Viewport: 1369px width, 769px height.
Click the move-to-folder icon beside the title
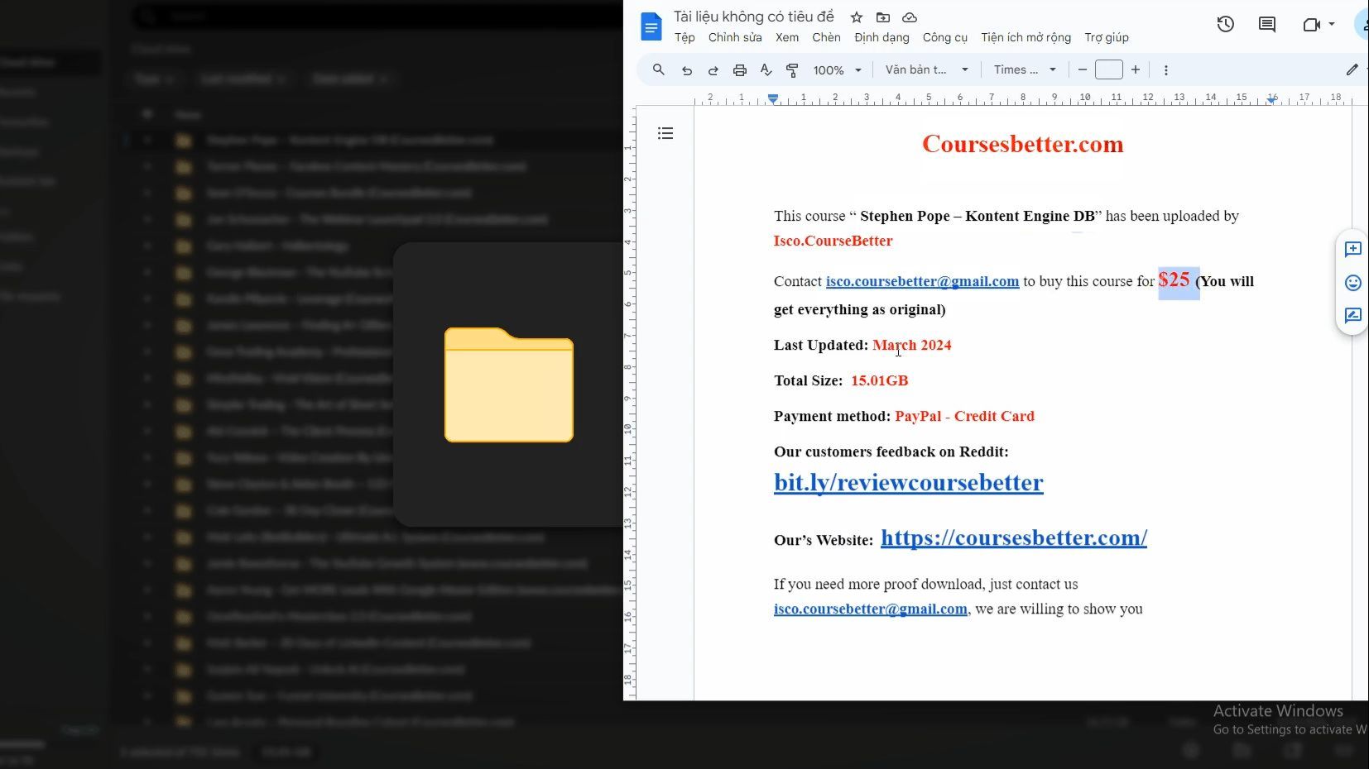click(883, 17)
